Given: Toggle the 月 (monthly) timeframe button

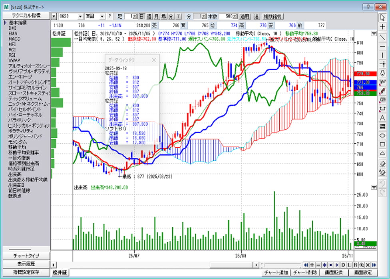Looking at the screenshot, I should (x=157, y=16).
